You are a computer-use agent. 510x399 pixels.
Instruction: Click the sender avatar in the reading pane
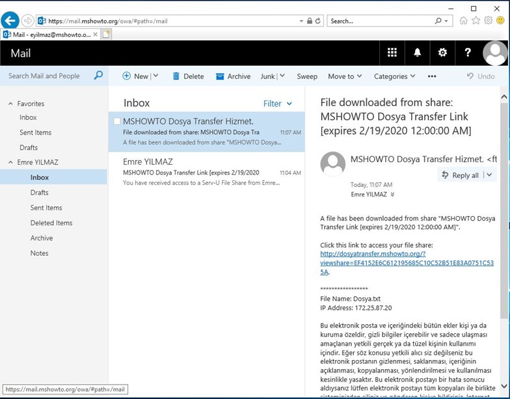(333, 164)
